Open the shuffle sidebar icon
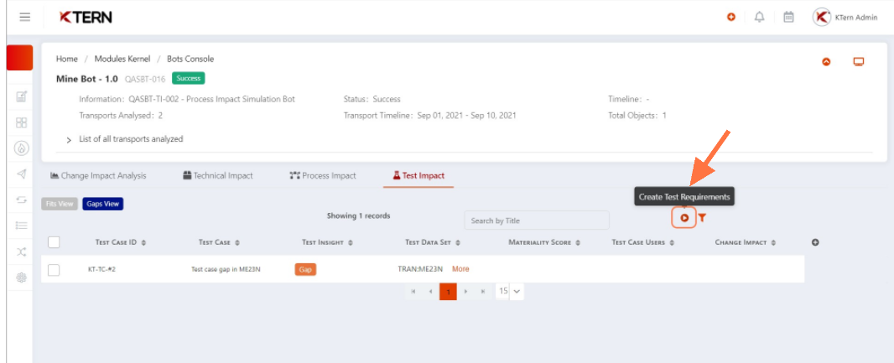894x363 pixels. point(22,252)
